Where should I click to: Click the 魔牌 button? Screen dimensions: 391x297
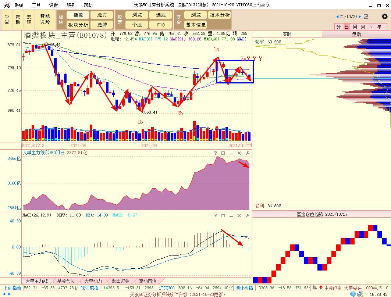point(102,25)
